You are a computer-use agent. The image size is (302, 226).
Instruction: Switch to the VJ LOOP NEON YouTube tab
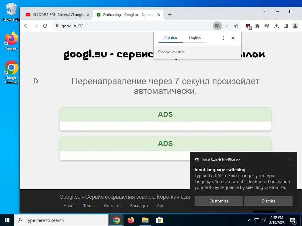pyautogui.click(x=56, y=15)
